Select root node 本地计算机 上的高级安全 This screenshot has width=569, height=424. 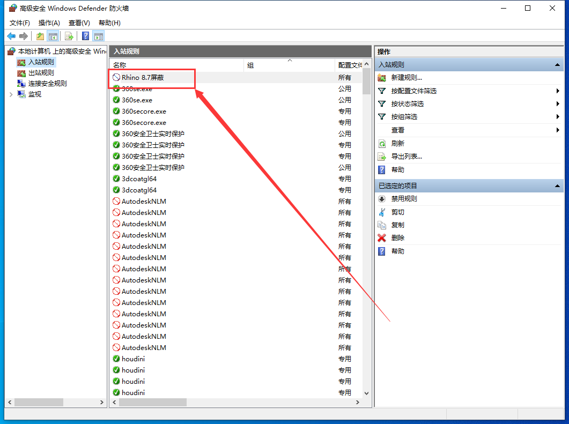pos(62,51)
